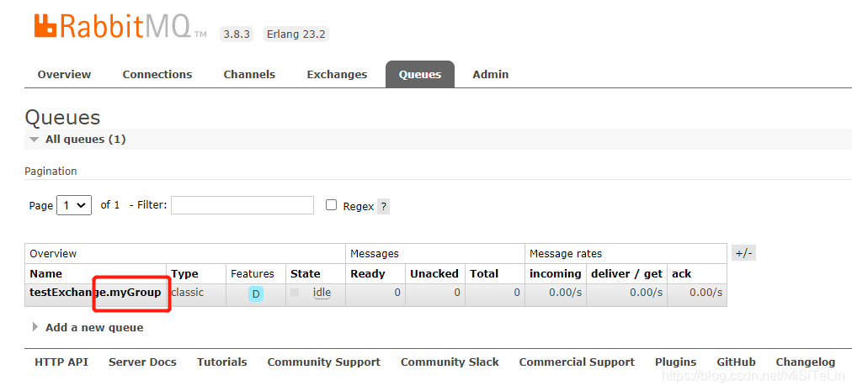Viewport: 852px width, 391px height.
Task: Open the Page number dropdown
Action: 74,205
